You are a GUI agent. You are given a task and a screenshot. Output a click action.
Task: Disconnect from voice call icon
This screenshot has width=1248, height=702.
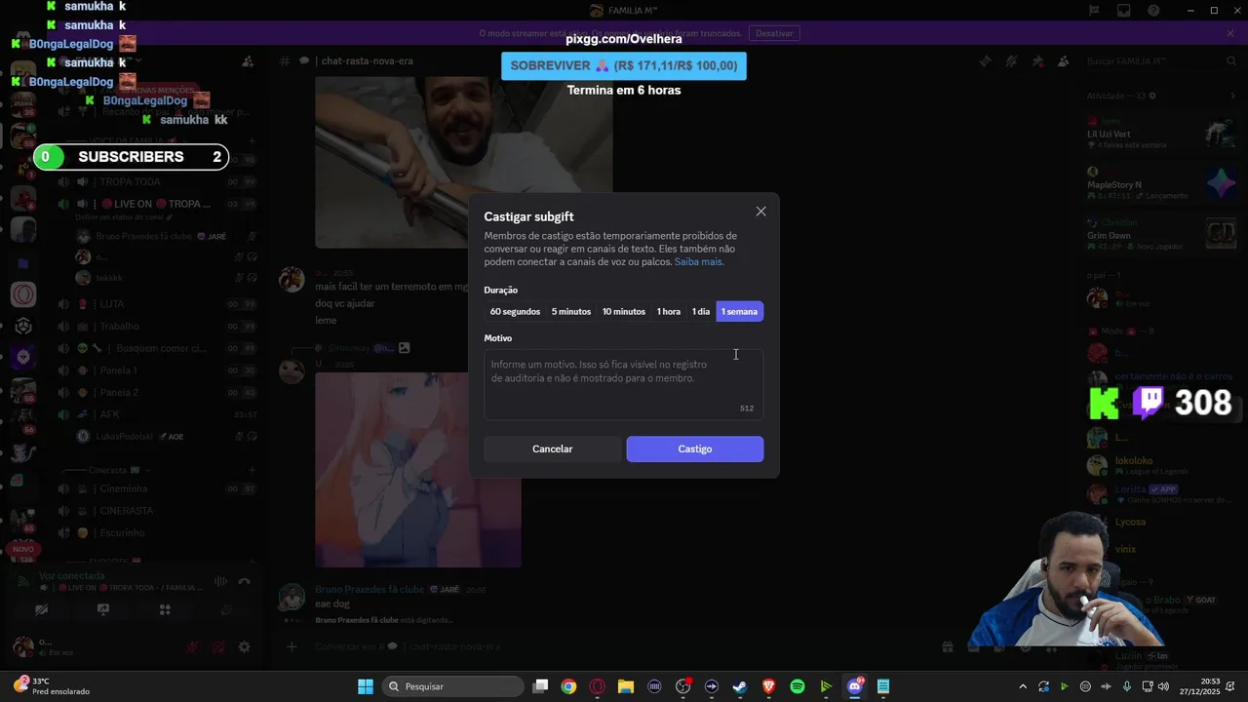pos(244,582)
